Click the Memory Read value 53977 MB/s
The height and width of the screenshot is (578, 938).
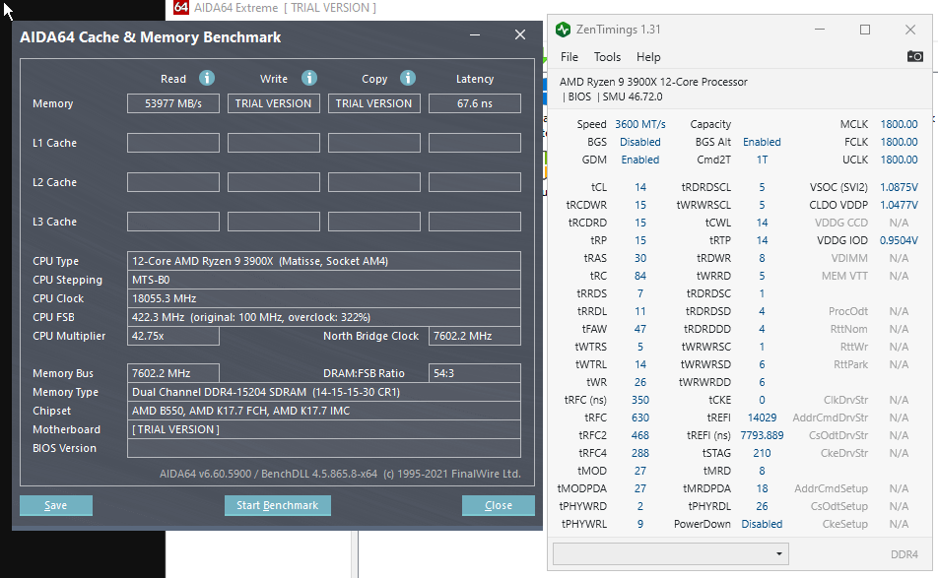click(173, 103)
